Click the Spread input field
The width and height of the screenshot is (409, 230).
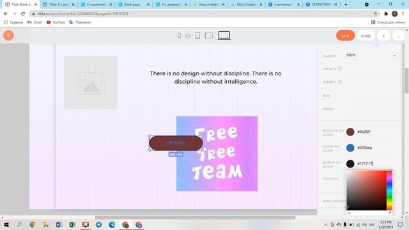371,109
